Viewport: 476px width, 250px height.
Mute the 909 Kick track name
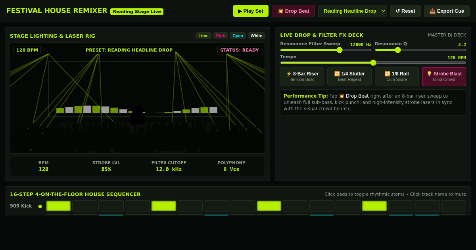(x=21, y=206)
